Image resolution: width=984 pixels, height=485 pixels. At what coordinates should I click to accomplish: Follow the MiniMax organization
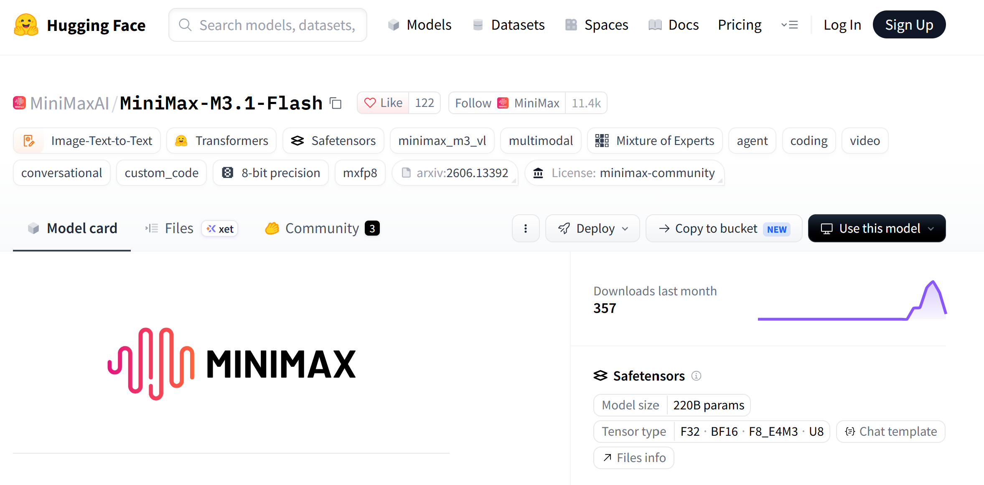tap(507, 103)
